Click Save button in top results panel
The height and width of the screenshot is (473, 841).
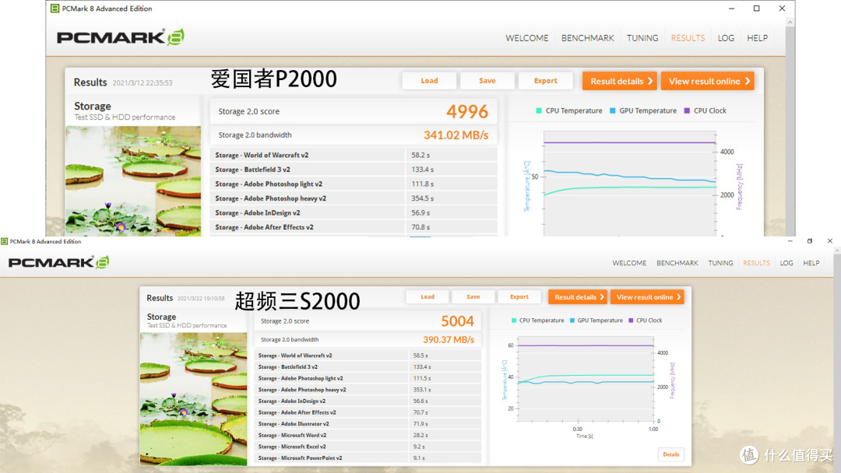[487, 81]
